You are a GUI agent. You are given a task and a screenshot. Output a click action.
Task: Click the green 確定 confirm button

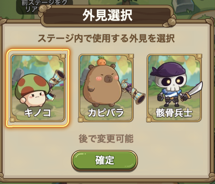pyautogui.click(x=104, y=160)
